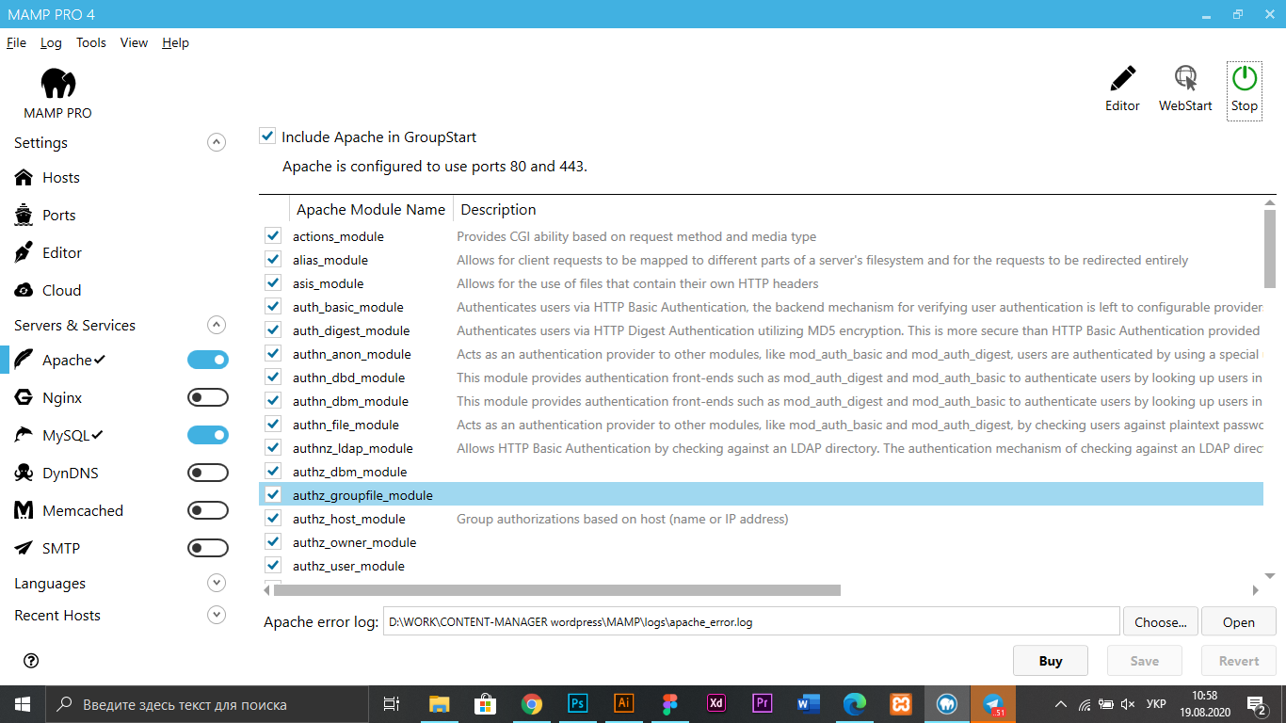1286x723 pixels.
Task: Open Premiere Pro from the taskbar
Action: [x=763, y=704]
